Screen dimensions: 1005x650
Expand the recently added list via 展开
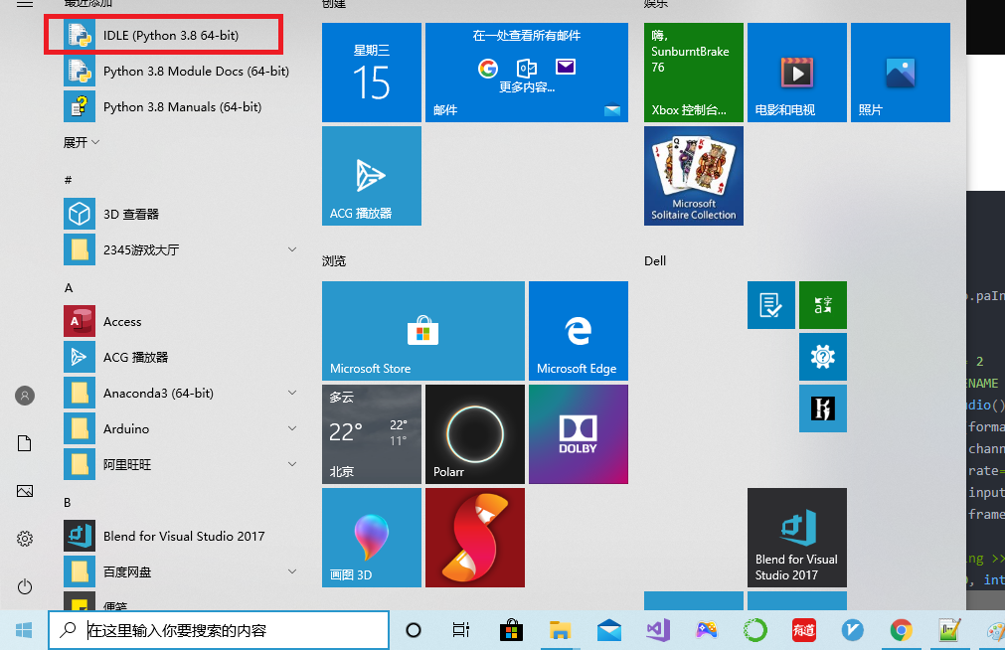click(x=82, y=142)
